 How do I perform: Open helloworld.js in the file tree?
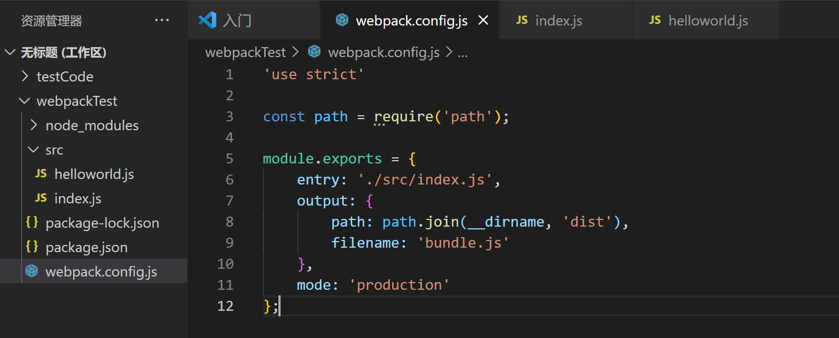pyautogui.click(x=94, y=174)
